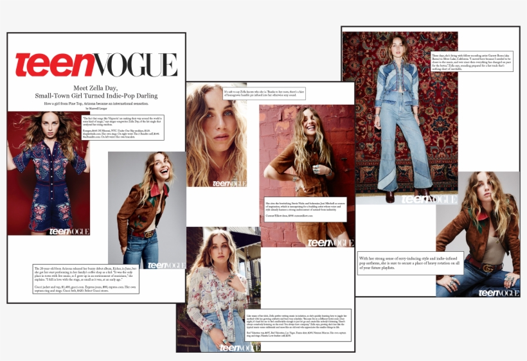Screen dimensions: 527x361
Task: Select the 'Meet Zella Day,' headline text
Action: click(x=96, y=88)
